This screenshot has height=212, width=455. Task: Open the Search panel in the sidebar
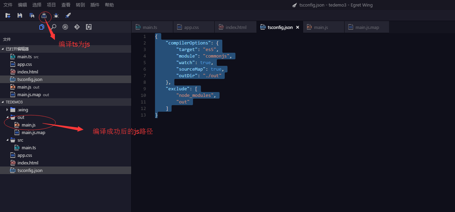[54, 27]
